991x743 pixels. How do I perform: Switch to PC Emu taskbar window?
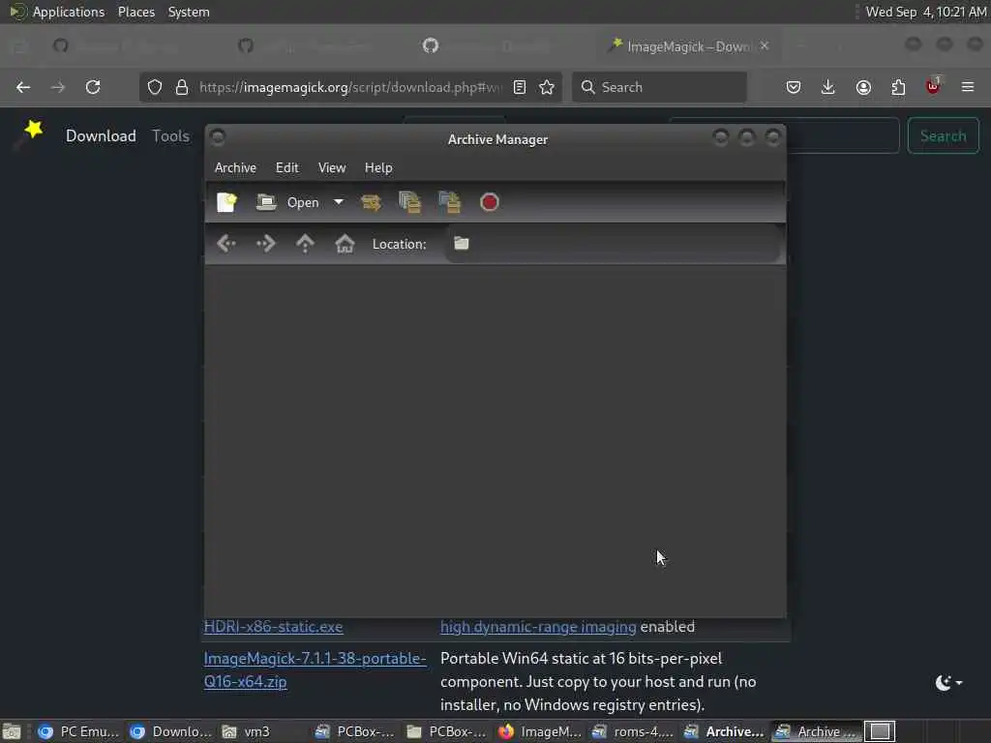point(78,731)
